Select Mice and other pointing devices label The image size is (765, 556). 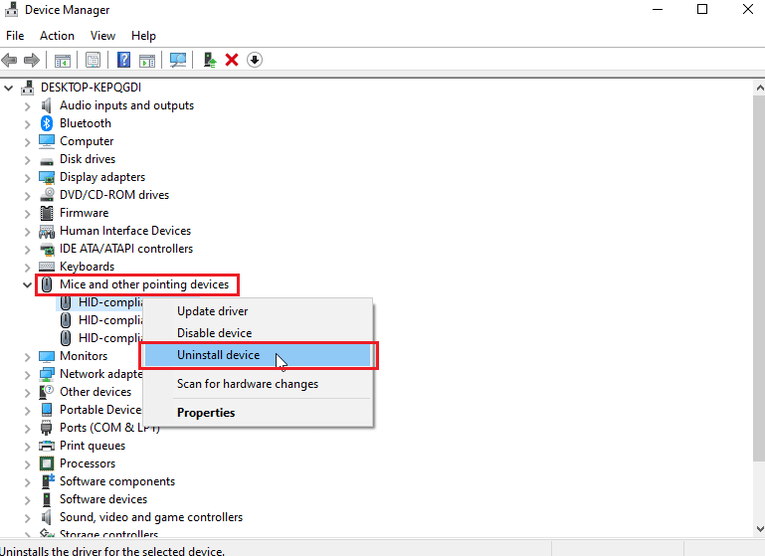pyautogui.click(x=144, y=284)
